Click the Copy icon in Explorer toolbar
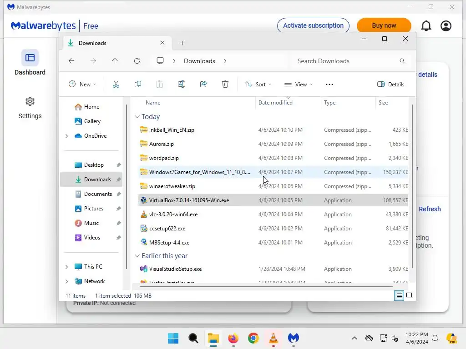 pos(138,84)
